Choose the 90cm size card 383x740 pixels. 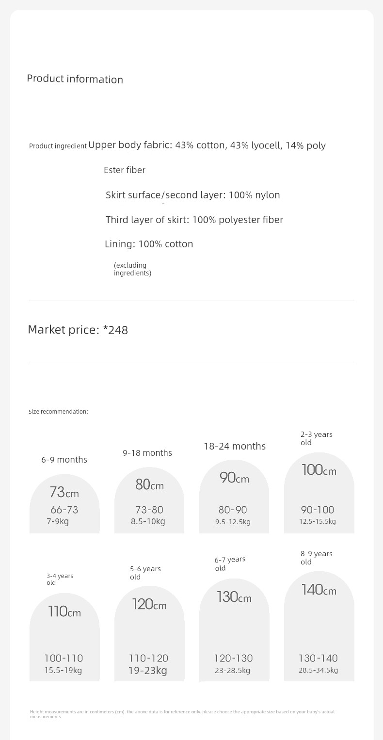(234, 497)
